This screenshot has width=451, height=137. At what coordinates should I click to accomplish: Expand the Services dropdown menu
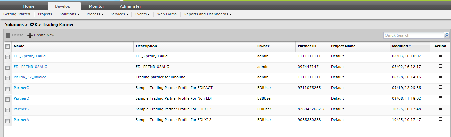click(x=119, y=14)
